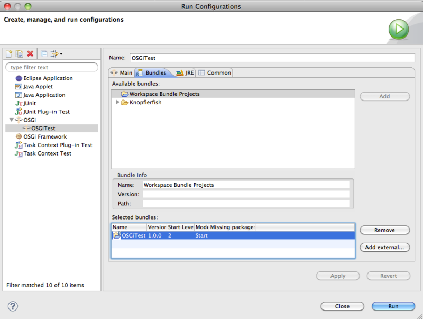Click the Duplicate configuration icon
This screenshot has width=423, height=319.
[x=20, y=54]
